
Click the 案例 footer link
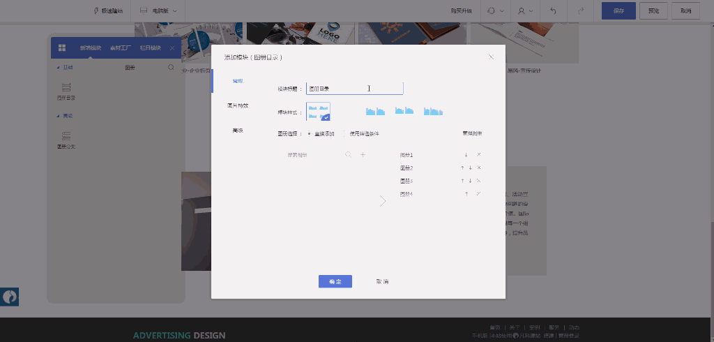535,327
